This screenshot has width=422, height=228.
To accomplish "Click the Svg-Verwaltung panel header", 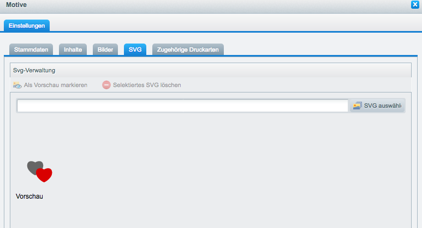I will tap(34, 70).
